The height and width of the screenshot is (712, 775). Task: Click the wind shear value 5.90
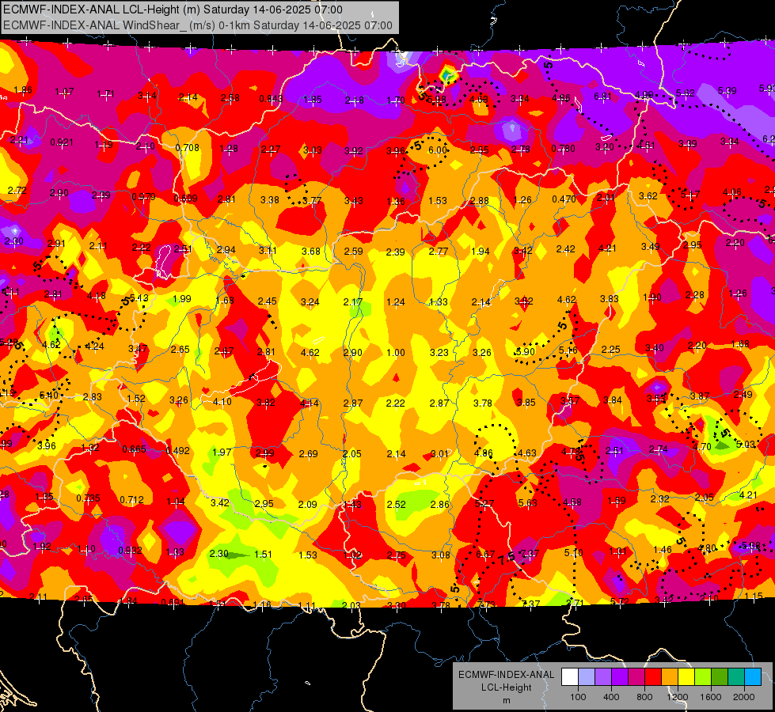525,352
